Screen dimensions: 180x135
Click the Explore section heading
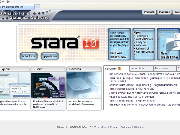(5, 69)
